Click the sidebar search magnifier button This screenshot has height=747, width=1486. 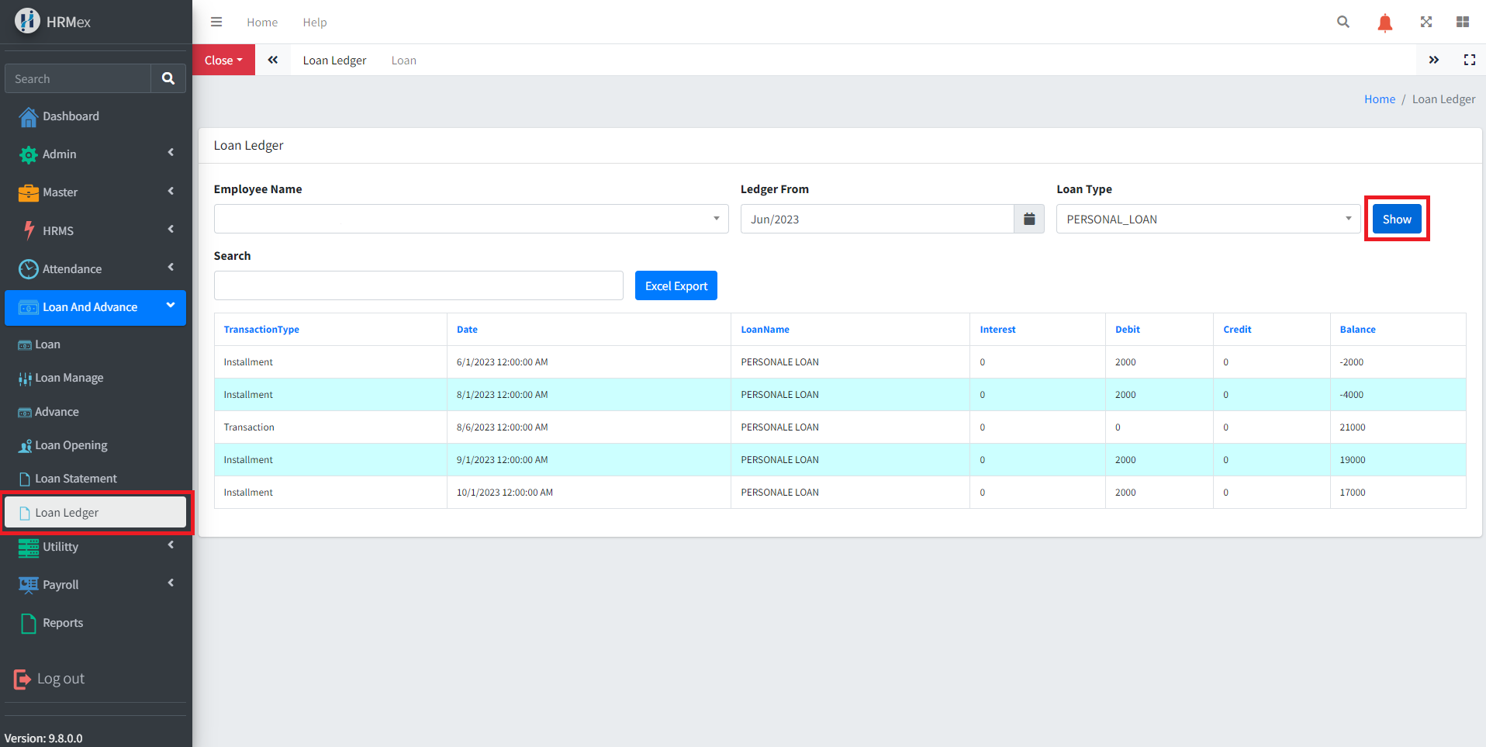tap(168, 79)
